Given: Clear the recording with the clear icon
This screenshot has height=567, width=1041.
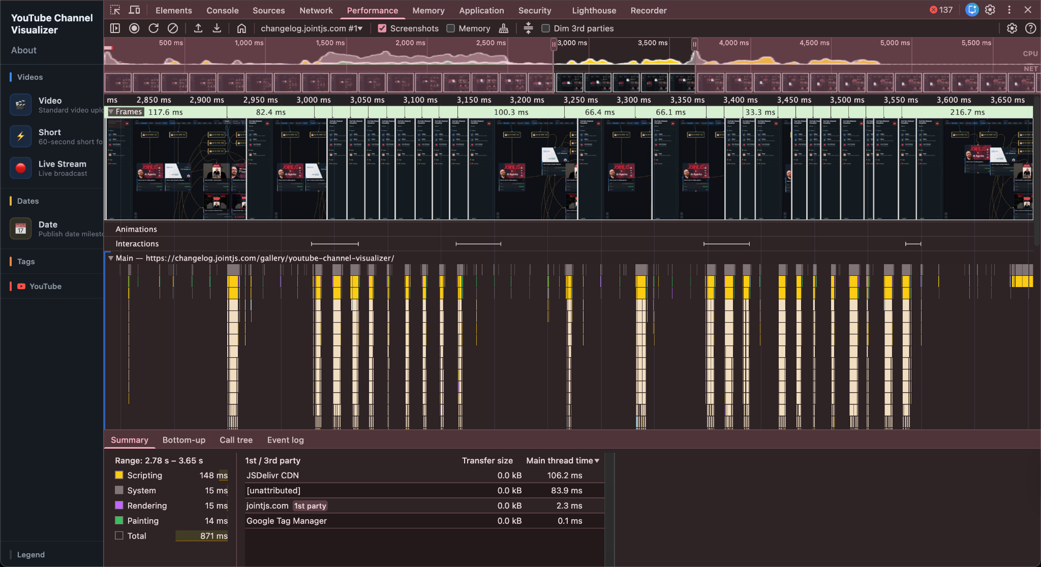Looking at the screenshot, I should click(x=173, y=28).
